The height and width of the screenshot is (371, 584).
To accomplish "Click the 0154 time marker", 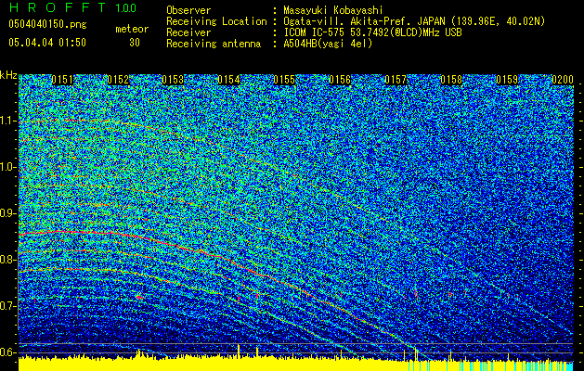I will point(228,80).
